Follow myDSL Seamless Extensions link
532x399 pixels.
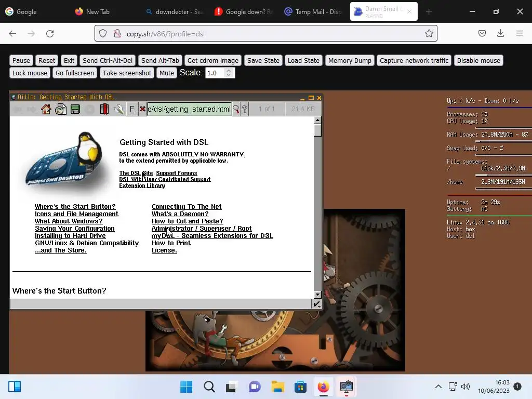(x=212, y=236)
